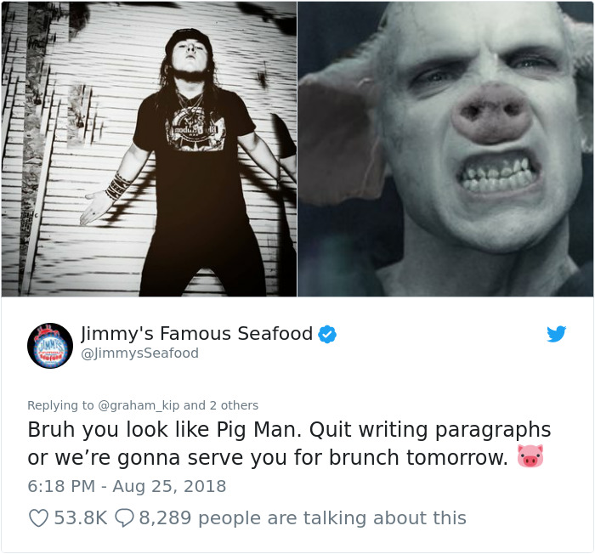The image size is (595, 554).
Task: Select the 'Bruh you look like Pig Man' line
Action: (x=164, y=430)
